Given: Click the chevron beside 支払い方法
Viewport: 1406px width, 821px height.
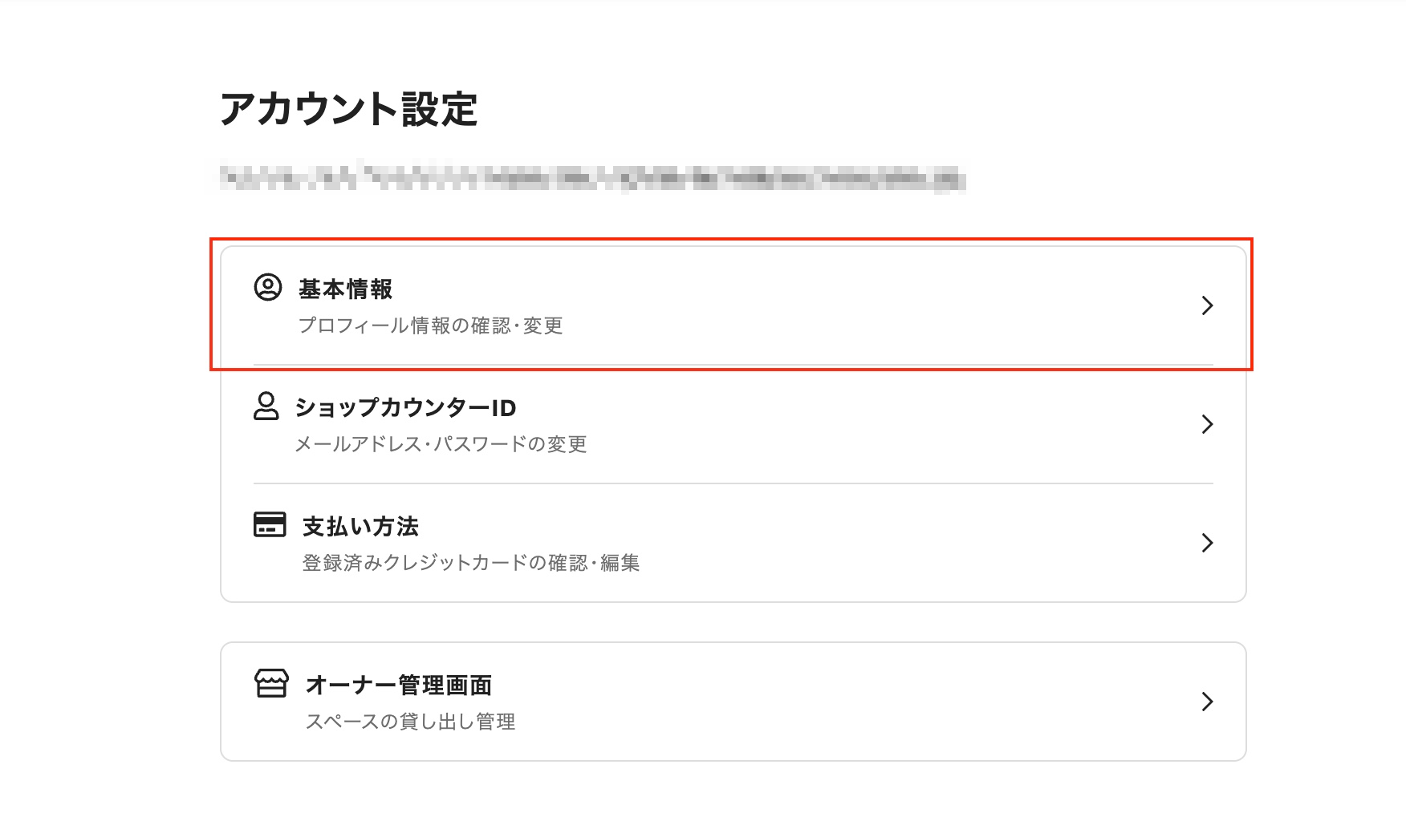Looking at the screenshot, I should click(x=1207, y=543).
